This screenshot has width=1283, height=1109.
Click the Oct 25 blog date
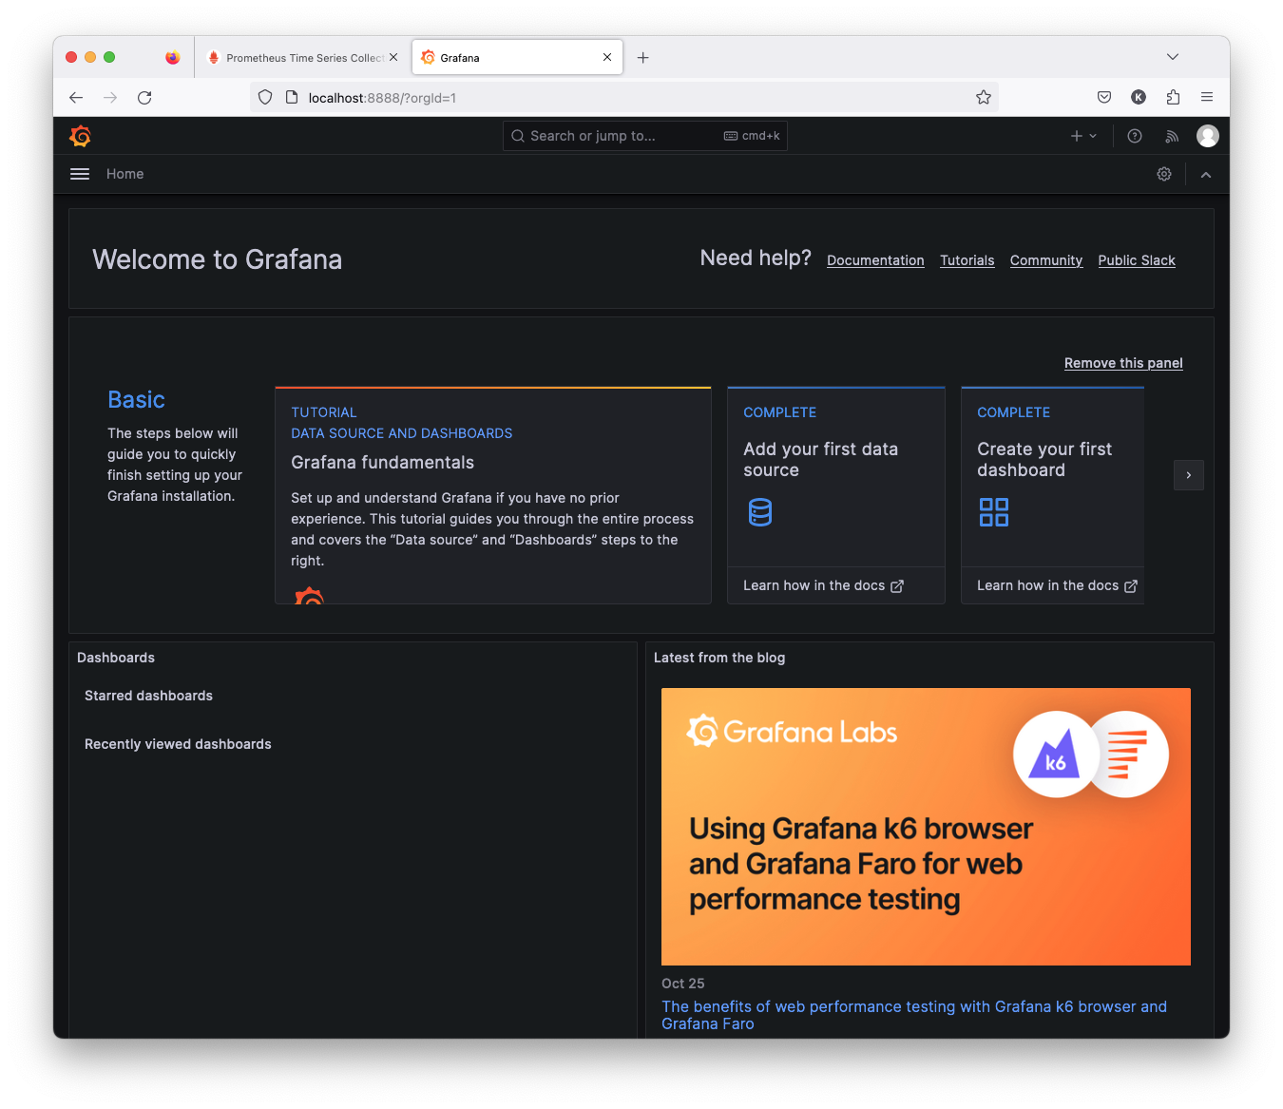tap(683, 984)
